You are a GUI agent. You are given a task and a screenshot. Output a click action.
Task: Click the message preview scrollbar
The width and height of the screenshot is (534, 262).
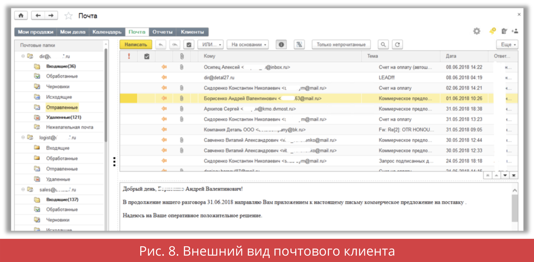pos(515,208)
